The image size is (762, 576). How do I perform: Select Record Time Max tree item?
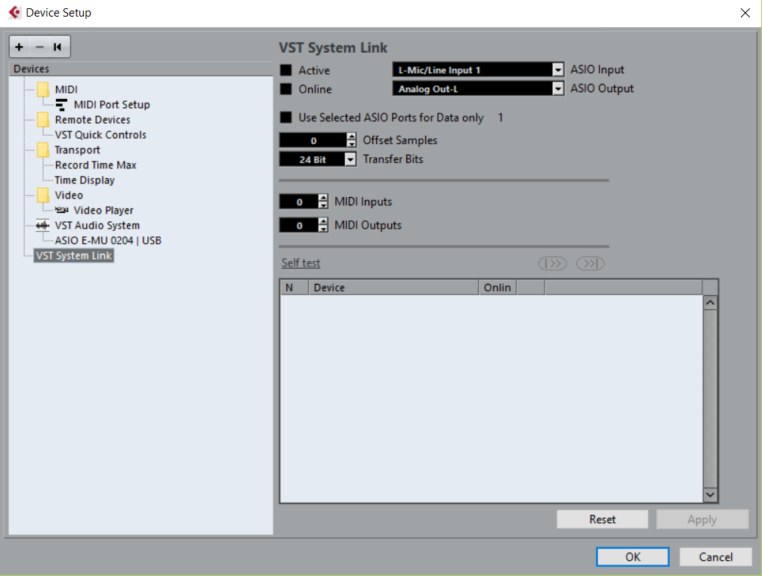tap(96, 165)
